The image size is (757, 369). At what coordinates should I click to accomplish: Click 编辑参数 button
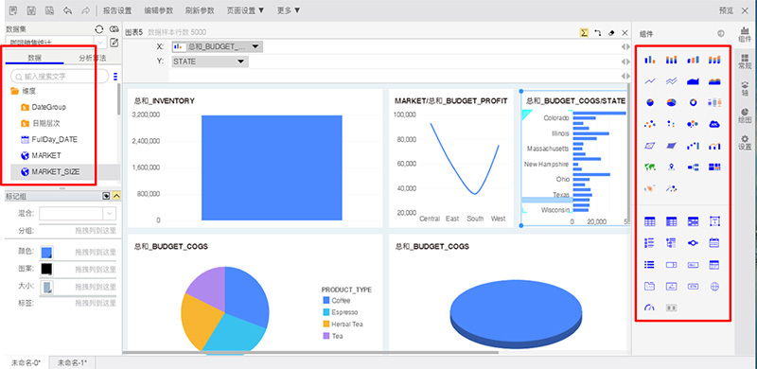[x=159, y=10]
